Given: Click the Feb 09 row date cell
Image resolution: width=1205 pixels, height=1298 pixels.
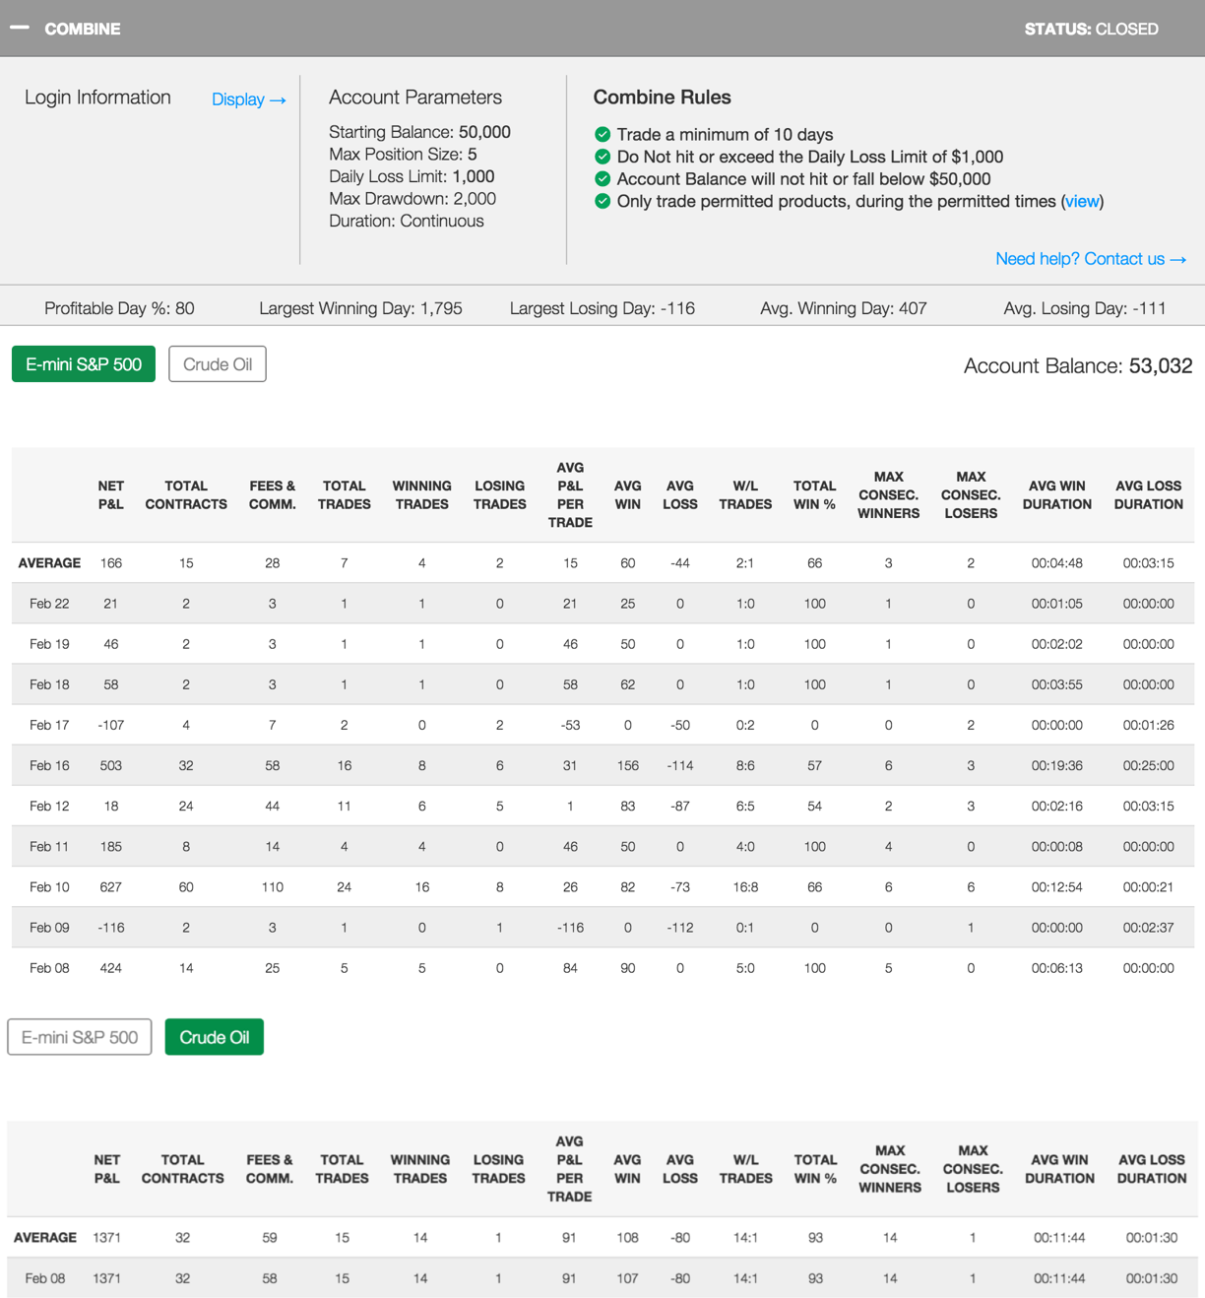Looking at the screenshot, I should pos(49,928).
